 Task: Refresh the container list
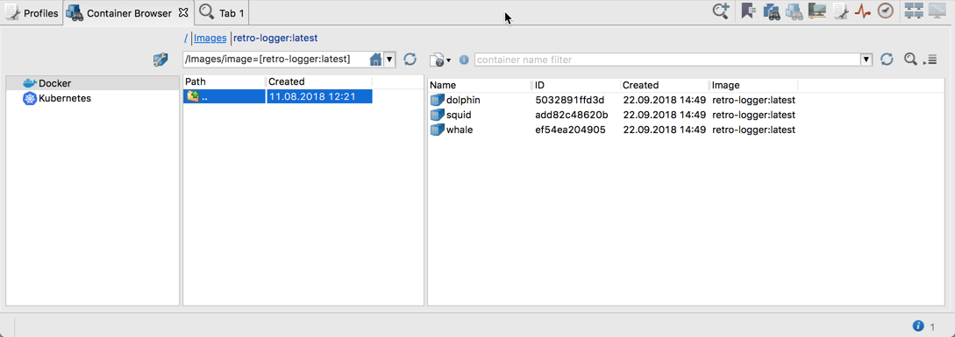(x=887, y=59)
